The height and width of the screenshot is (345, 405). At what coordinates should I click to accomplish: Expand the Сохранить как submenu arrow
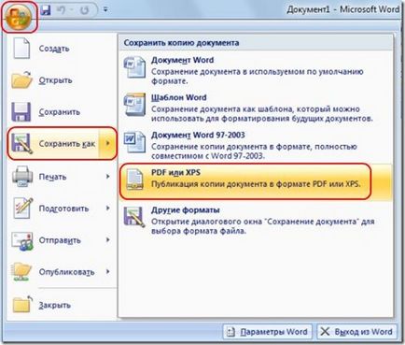[107, 143]
